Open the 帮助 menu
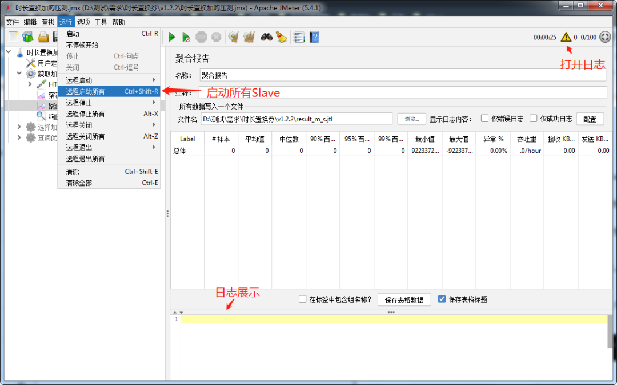The image size is (617, 385). tap(118, 22)
